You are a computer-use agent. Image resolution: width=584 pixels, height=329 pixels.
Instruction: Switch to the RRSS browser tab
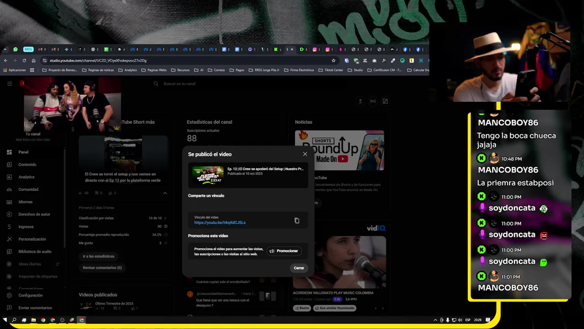point(28,49)
